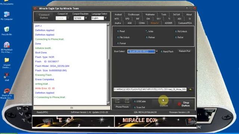This screenshot has width=239, height=134.
Task: Toggle the Nand Flash checkbox
Action: tap(161, 51)
